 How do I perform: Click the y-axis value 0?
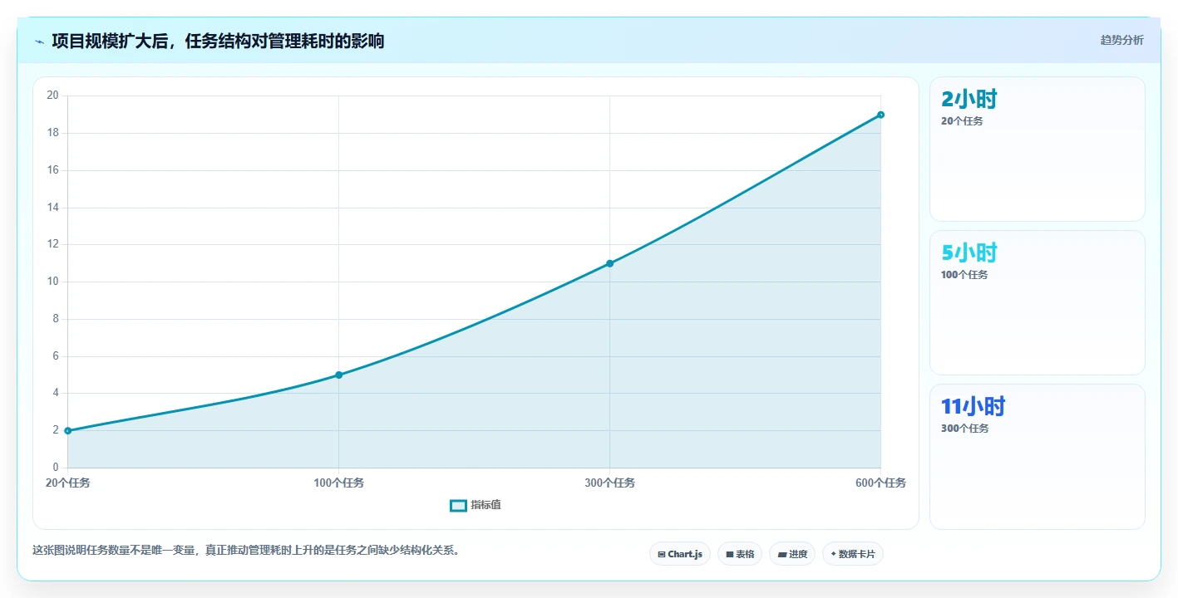click(x=55, y=468)
